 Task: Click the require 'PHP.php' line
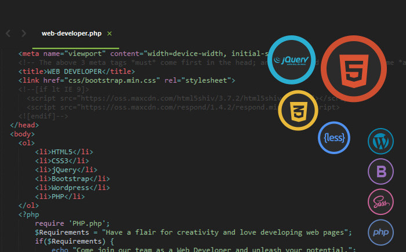point(72,224)
